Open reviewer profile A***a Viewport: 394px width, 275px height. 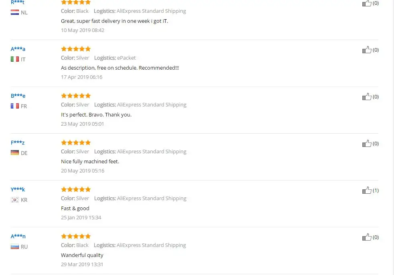click(x=18, y=49)
